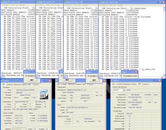Click scroll-left arrow in third Super PI window

click(65, 77)
